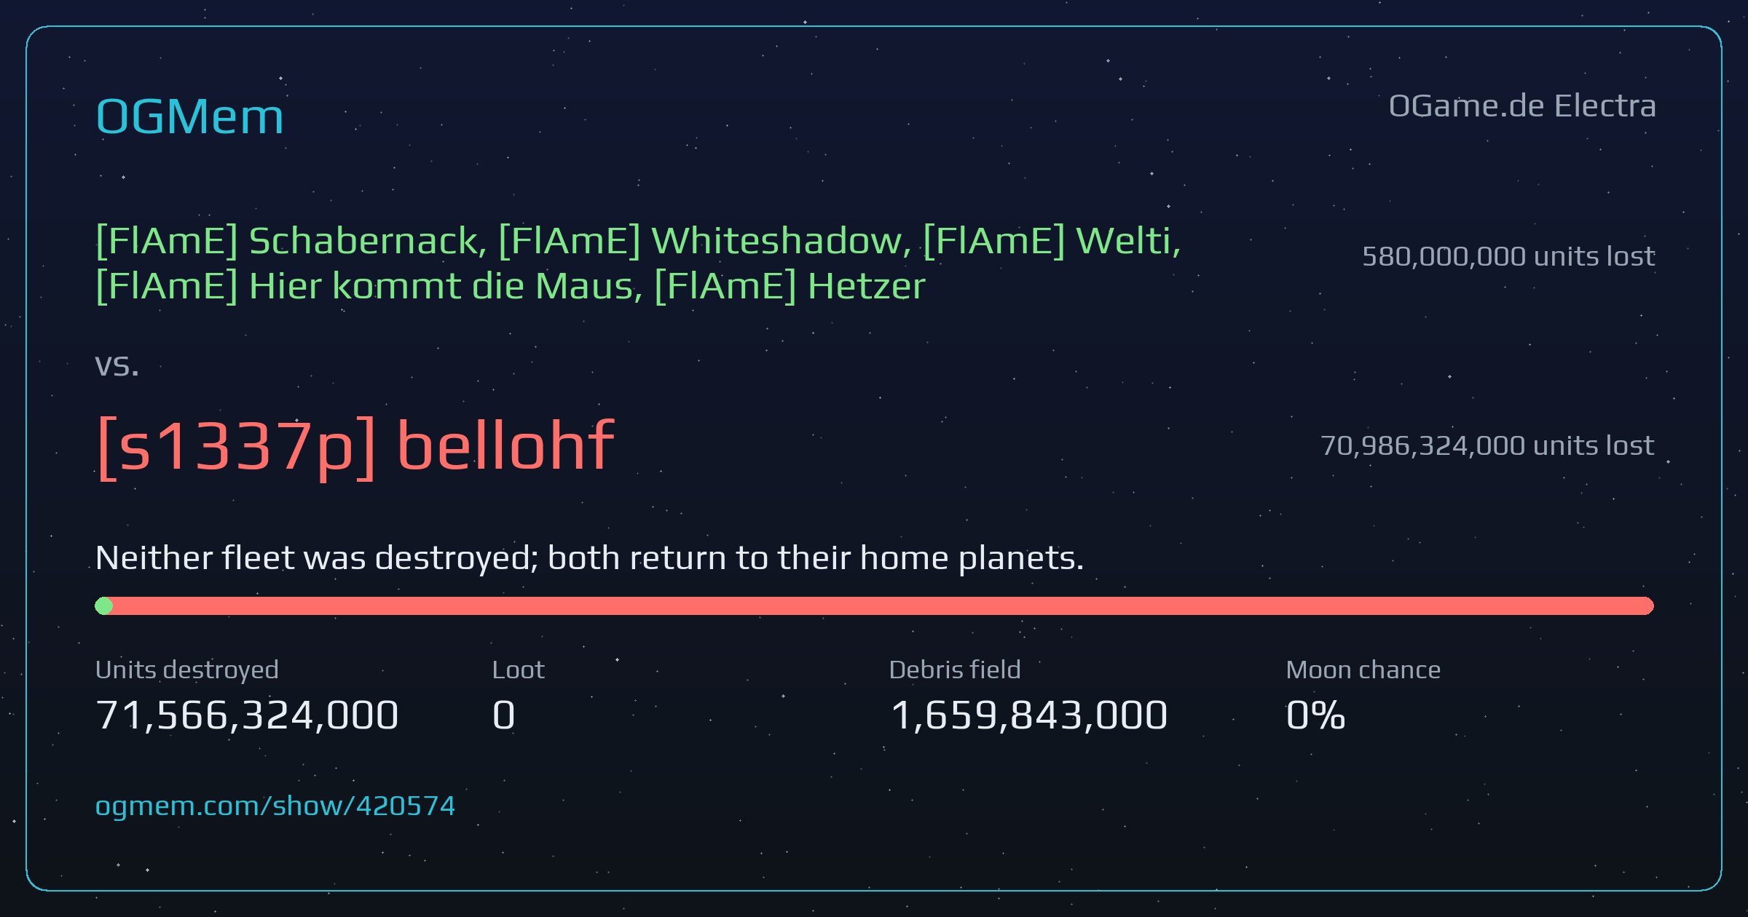Click the battle result sentence
Viewport: 1748px width, 917px height.
coord(589,558)
